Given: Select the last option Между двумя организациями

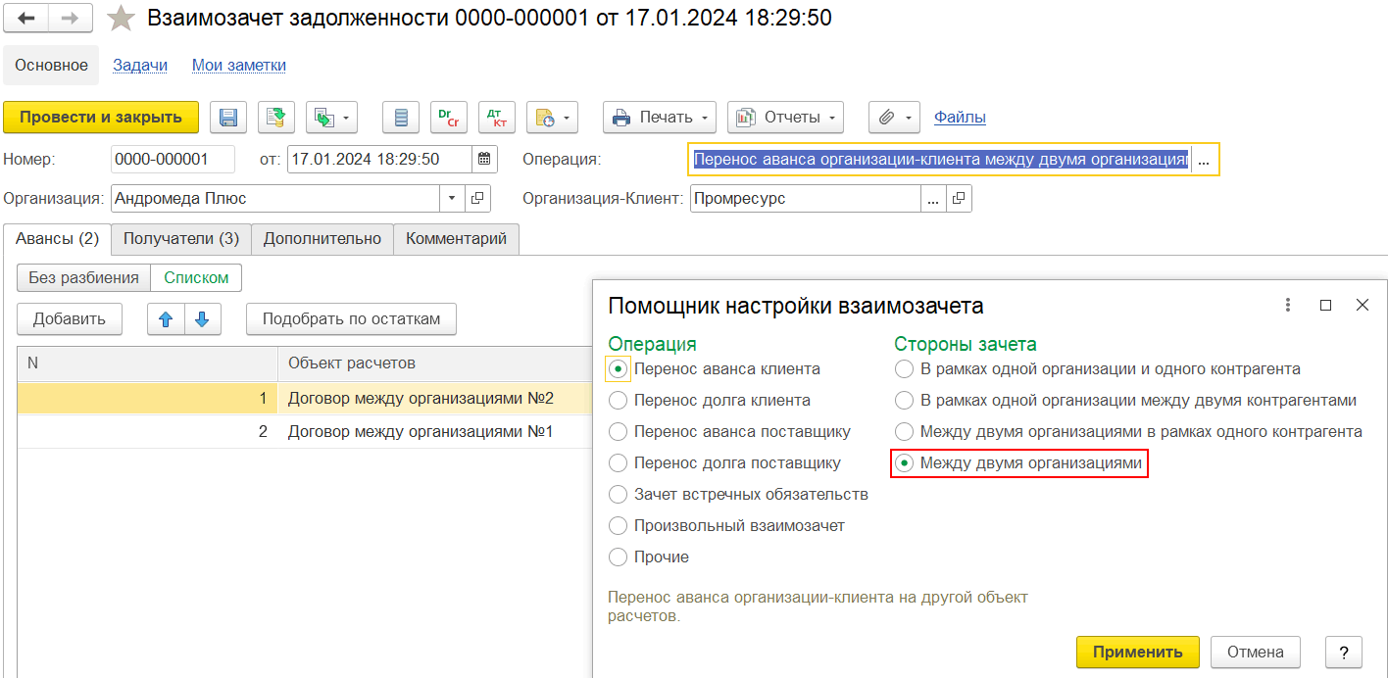Looking at the screenshot, I should pyautogui.click(x=903, y=463).
